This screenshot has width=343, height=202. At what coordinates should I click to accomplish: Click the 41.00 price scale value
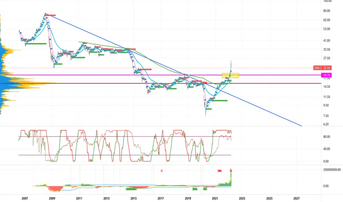click(x=326, y=40)
